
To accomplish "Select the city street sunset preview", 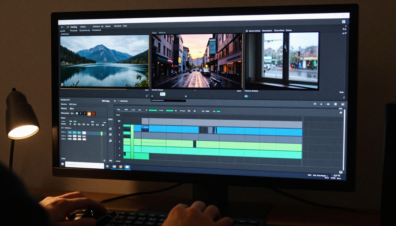I will pyautogui.click(x=197, y=61).
